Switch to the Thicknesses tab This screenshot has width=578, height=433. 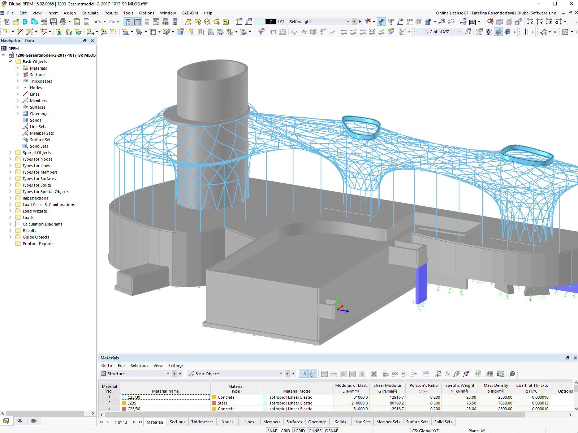click(202, 421)
